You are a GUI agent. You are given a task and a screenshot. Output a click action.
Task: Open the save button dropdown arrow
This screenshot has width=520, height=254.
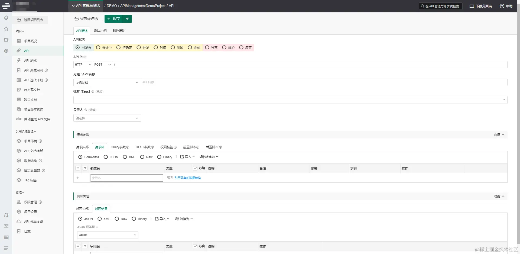(x=127, y=19)
